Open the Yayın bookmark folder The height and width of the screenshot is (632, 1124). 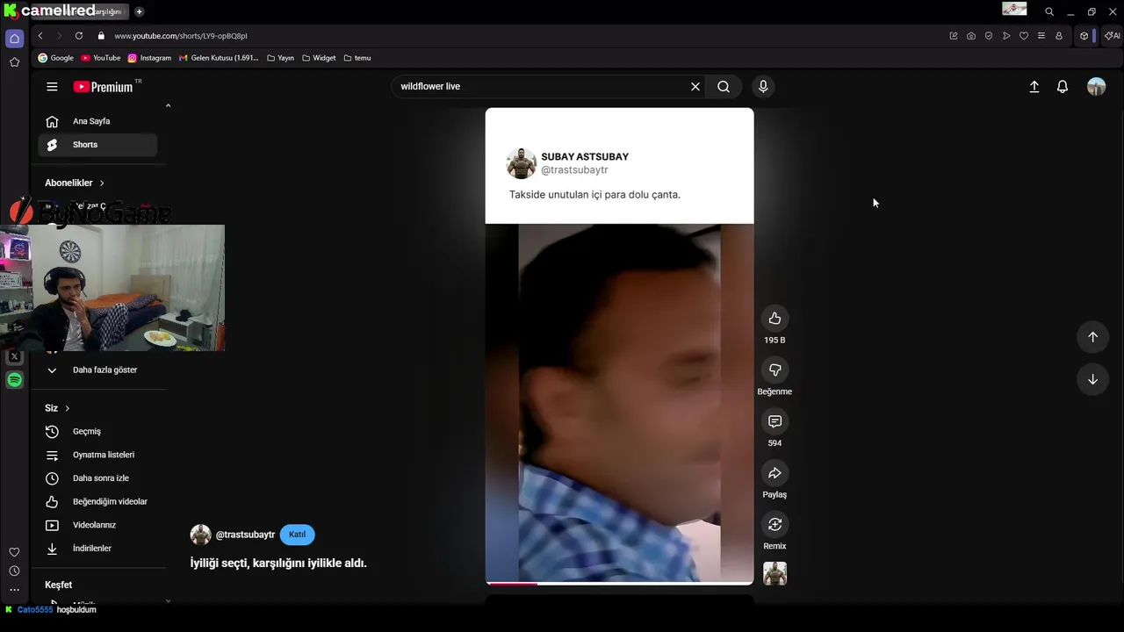click(281, 58)
